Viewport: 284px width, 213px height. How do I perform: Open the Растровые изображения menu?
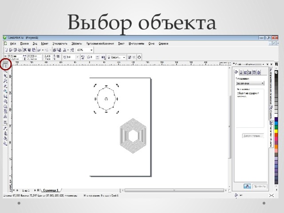100,43
